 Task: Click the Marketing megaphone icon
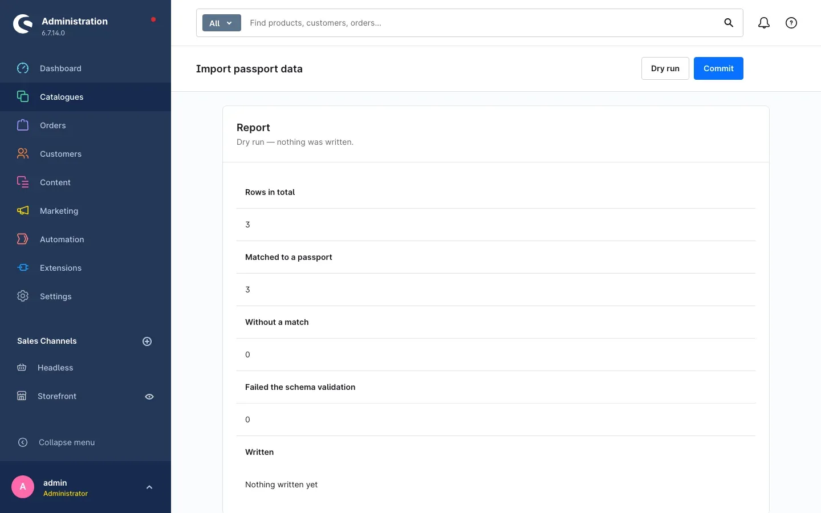tap(23, 211)
